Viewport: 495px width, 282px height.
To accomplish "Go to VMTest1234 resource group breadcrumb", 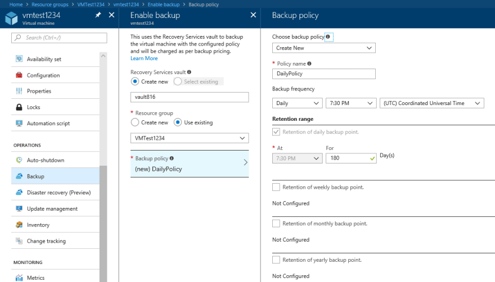I will [91, 4].
